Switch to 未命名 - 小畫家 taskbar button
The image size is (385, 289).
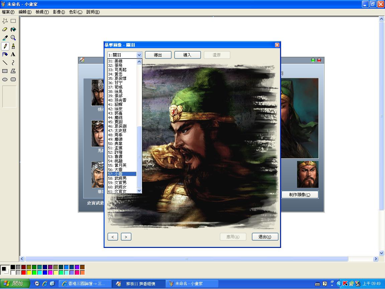click(192, 284)
